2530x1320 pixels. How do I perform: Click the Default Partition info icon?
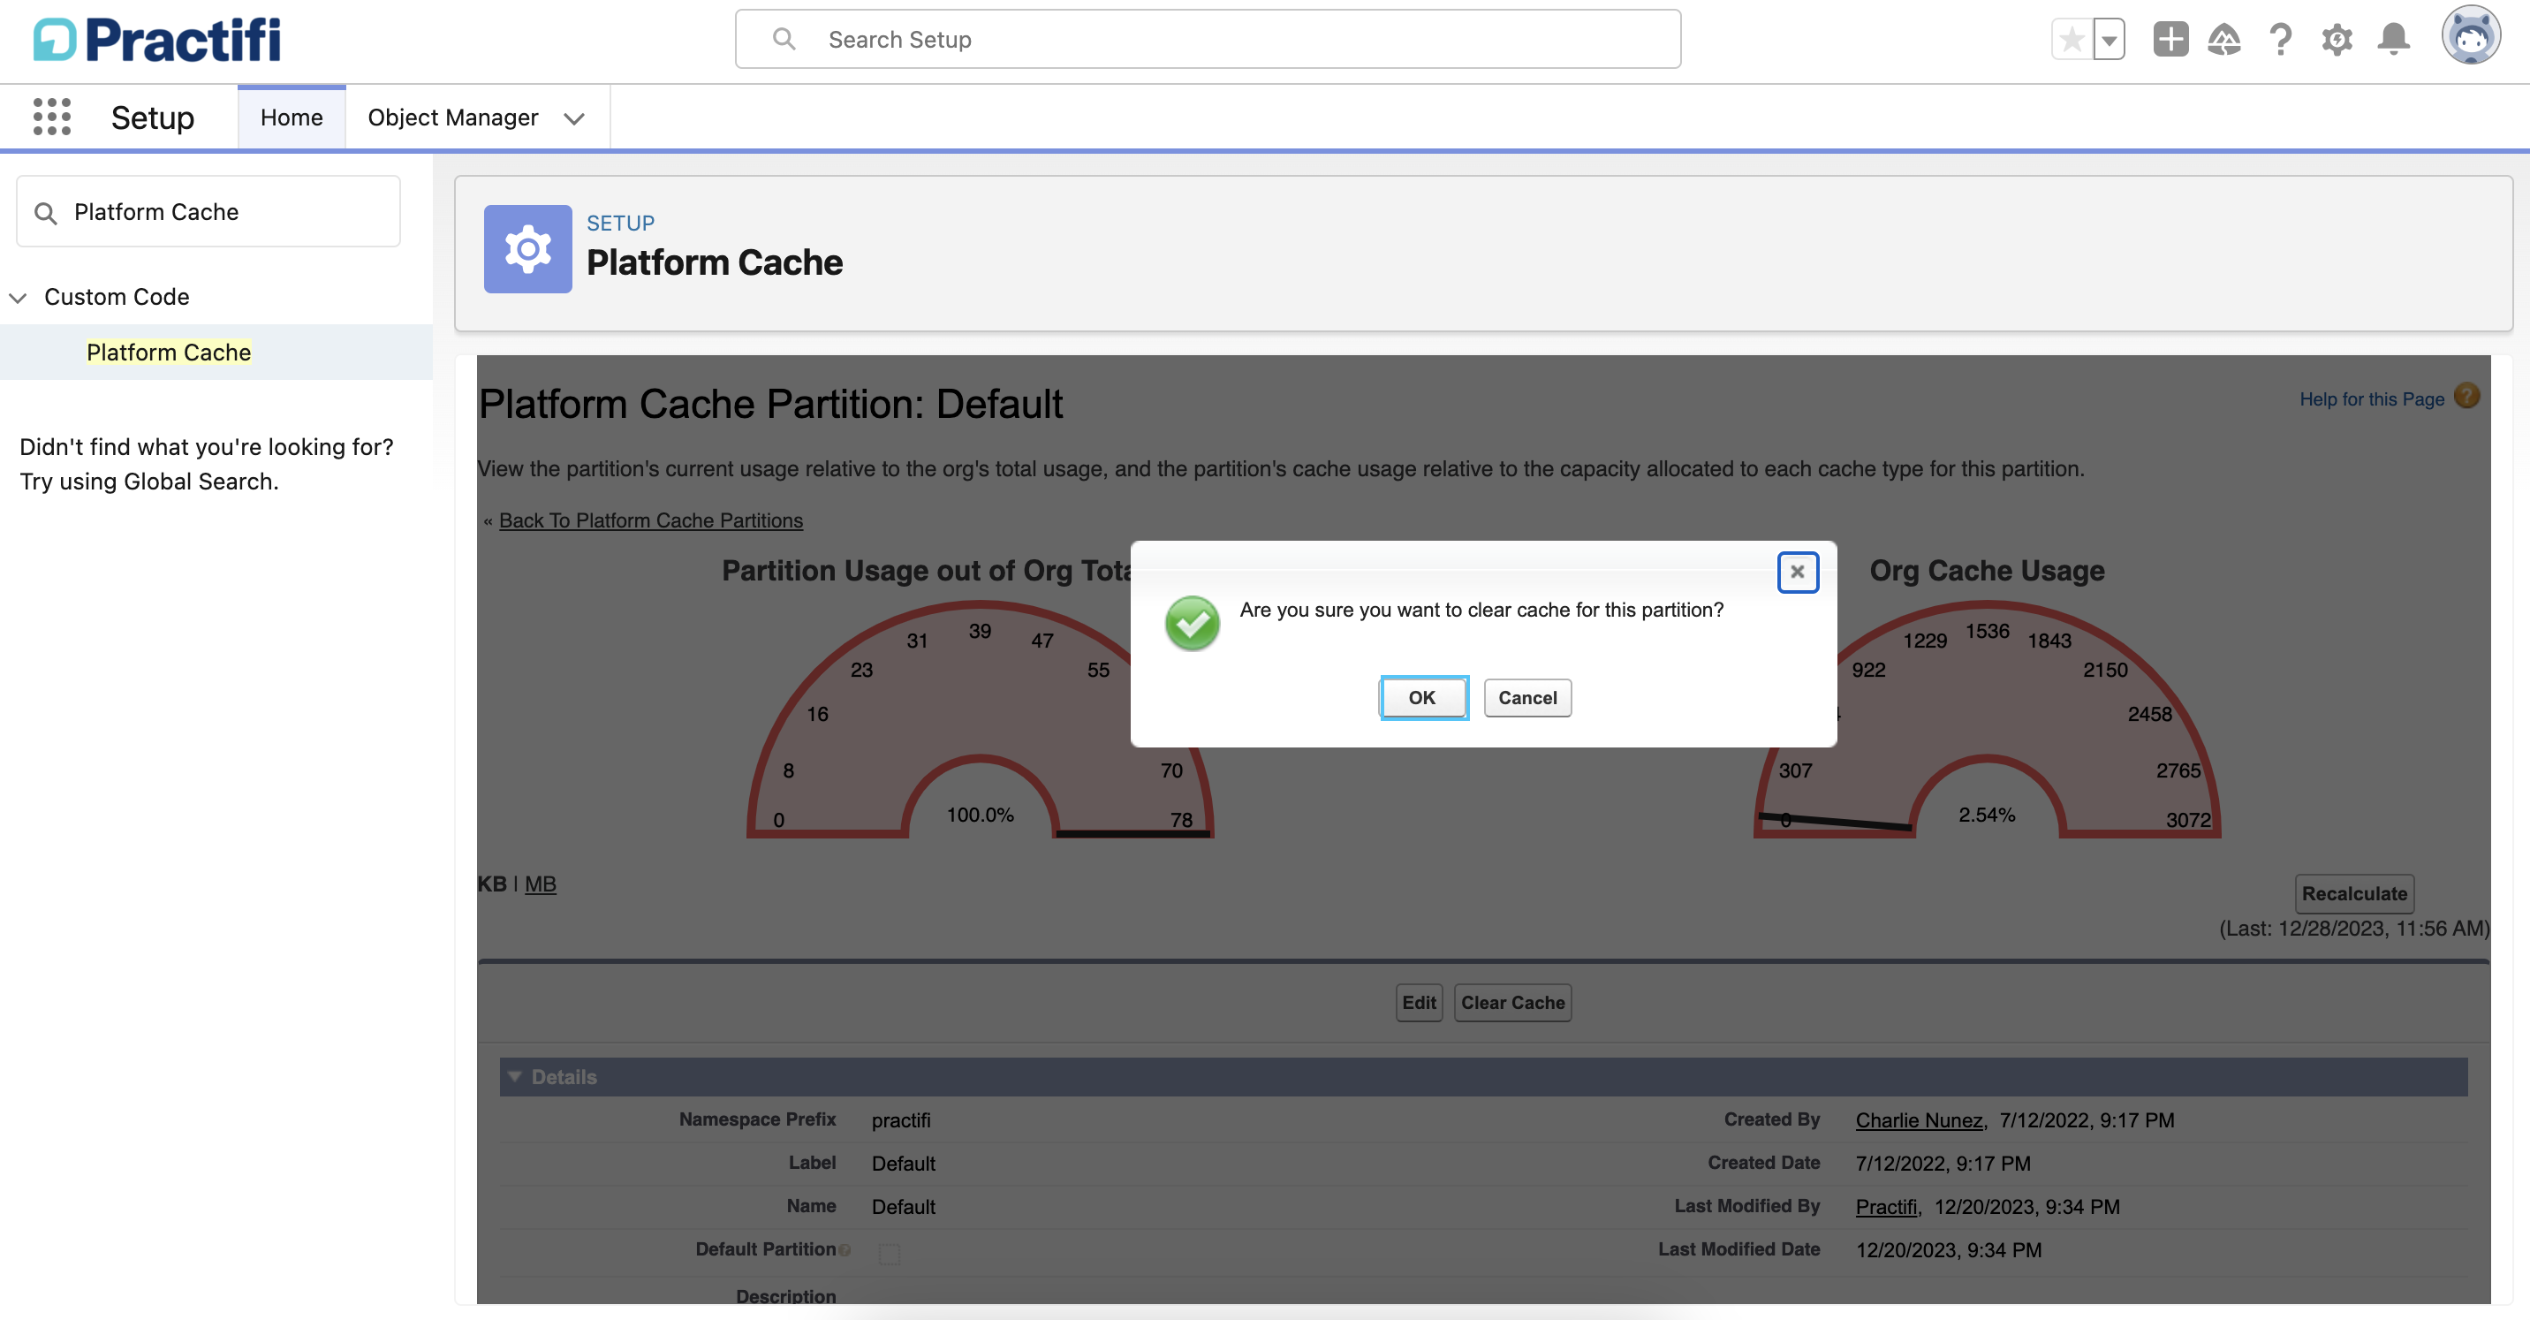(x=845, y=1250)
